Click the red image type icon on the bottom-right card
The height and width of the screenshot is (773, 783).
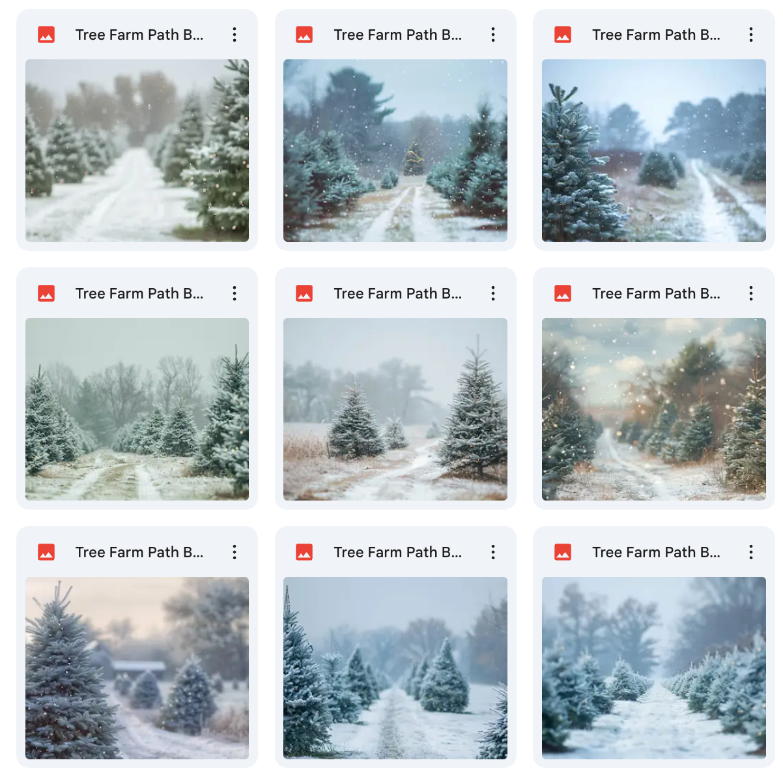pyautogui.click(x=563, y=552)
